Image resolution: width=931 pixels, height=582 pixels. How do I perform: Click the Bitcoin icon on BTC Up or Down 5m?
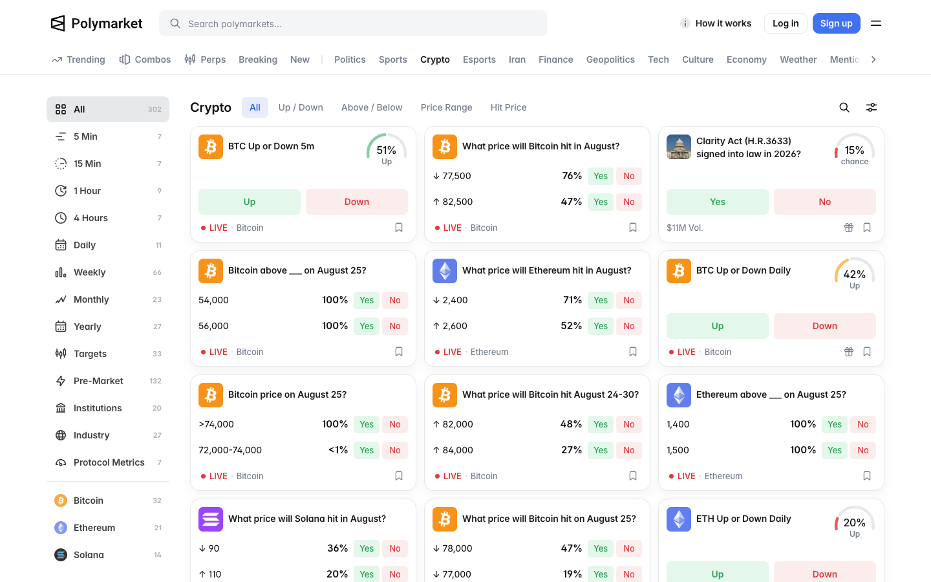211,147
